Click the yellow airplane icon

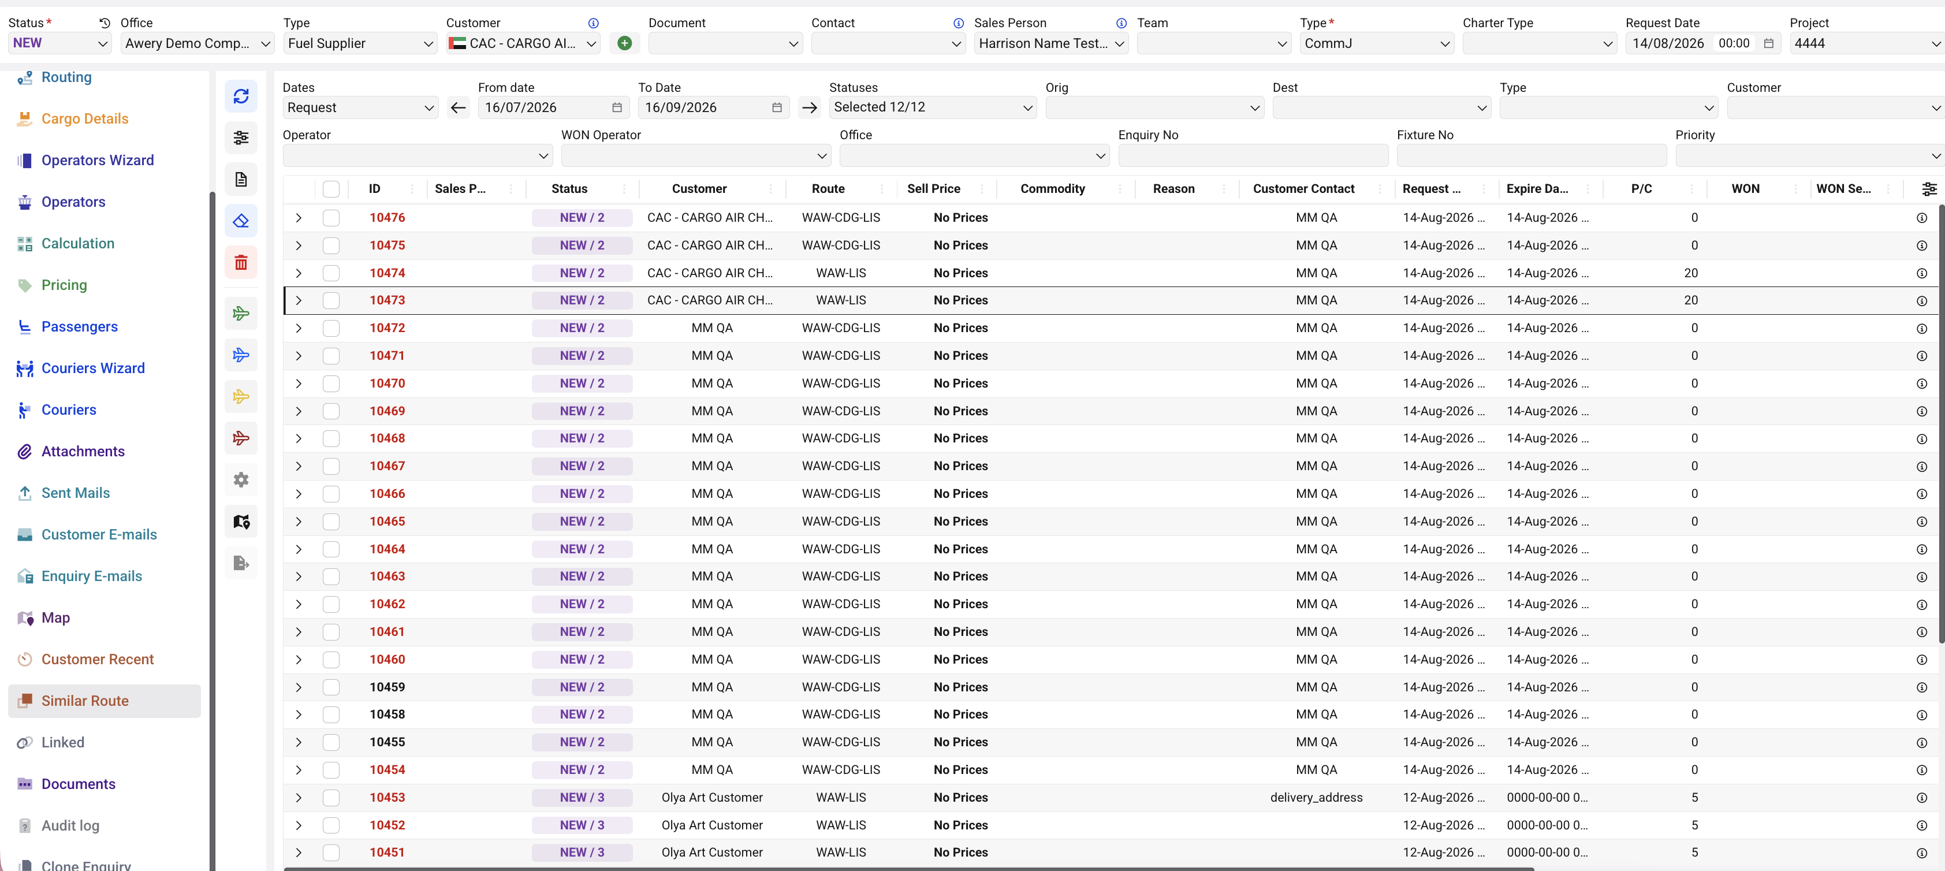click(x=241, y=396)
